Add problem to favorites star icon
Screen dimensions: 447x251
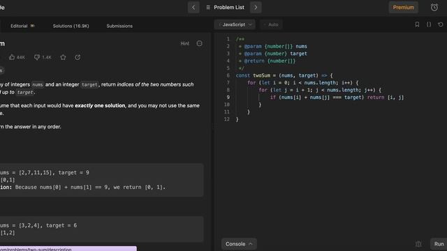63,57
